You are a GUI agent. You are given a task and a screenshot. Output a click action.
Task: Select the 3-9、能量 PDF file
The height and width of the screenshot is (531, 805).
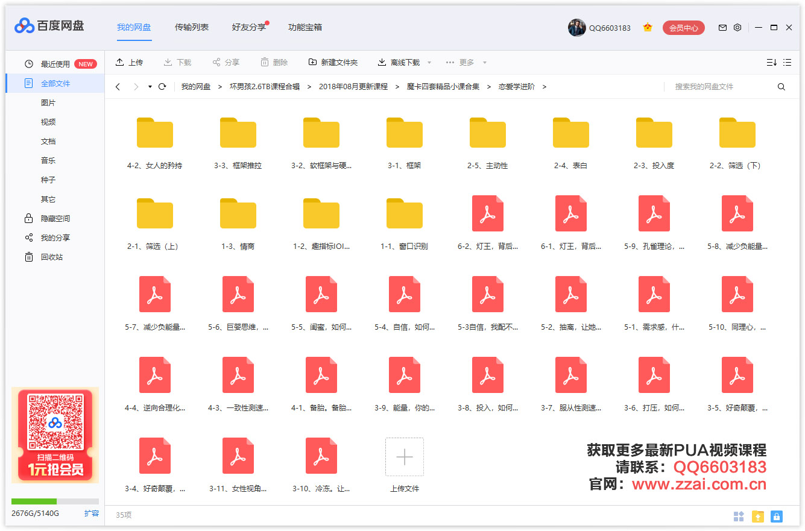pos(405,375)
